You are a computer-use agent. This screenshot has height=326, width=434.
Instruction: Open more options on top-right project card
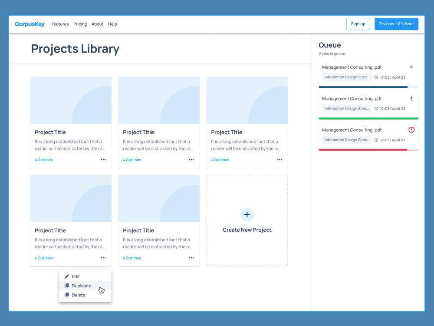tap(279, 160)
